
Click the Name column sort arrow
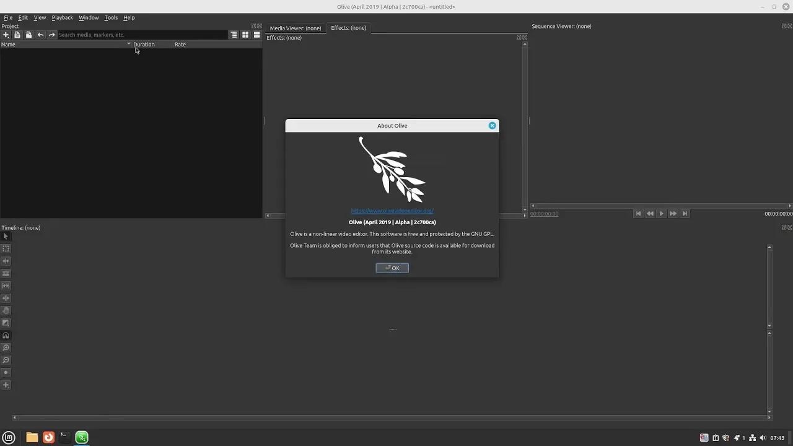[x=129, y=44]
